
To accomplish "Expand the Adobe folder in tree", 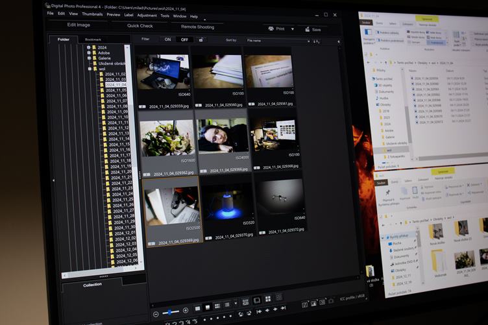I will [89, 53].
